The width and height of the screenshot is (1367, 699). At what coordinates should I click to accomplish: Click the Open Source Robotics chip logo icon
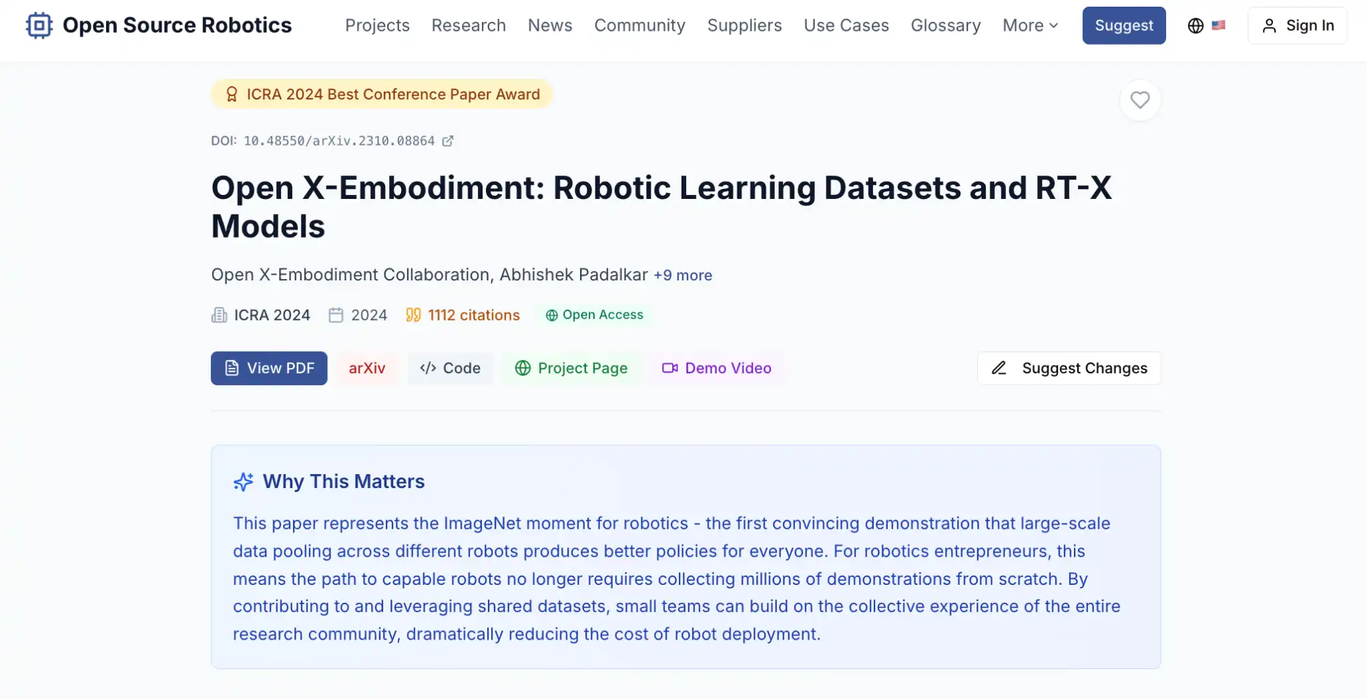coord(39,25)
